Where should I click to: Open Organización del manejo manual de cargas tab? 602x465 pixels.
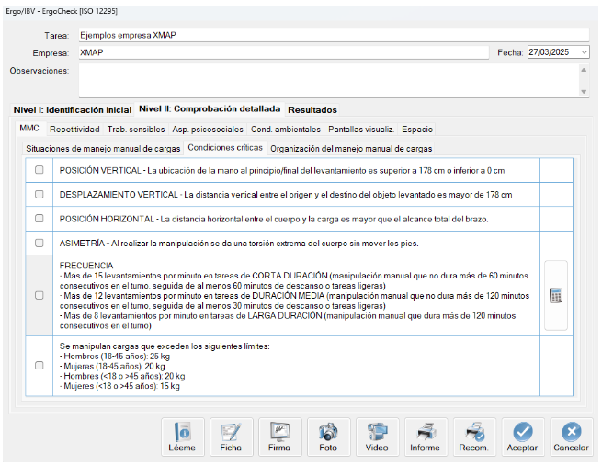coord(351,149)
